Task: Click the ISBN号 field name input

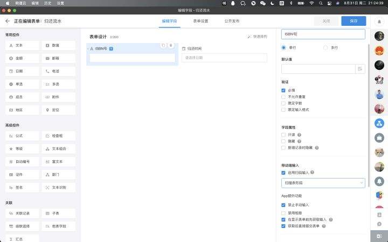Action: click(x=323, y=34)
